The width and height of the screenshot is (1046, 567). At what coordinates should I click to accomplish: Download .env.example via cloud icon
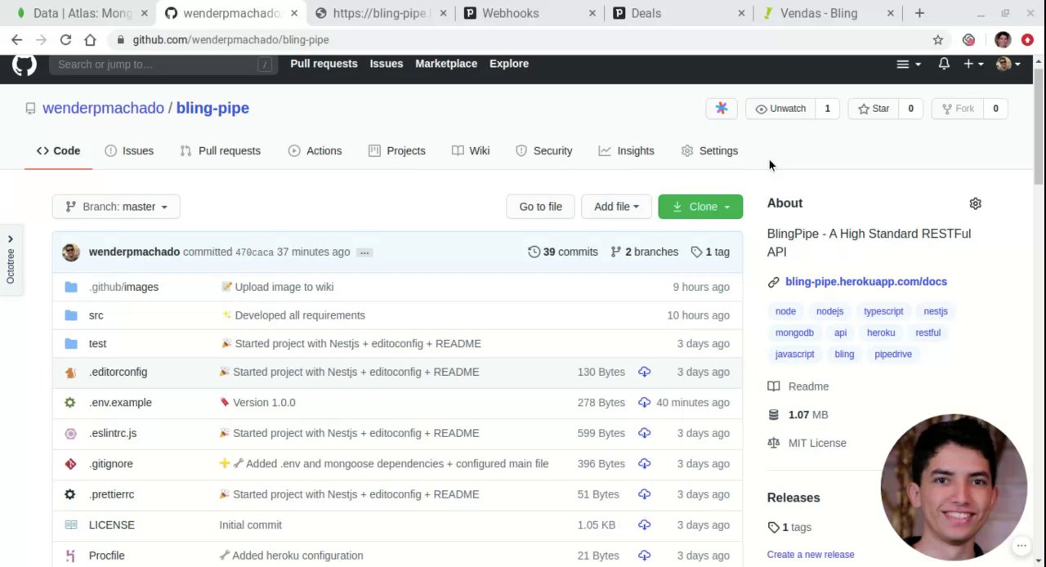point(644,402)
